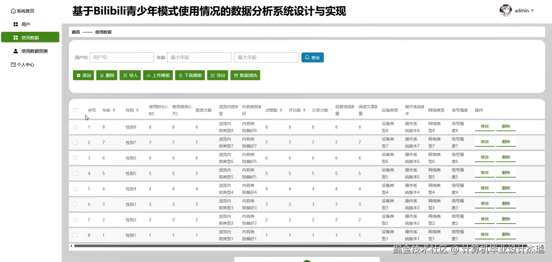Click the 内容类别偏好3 cell
The width and height of the screenshot is (552, 262).
(249, 204)
